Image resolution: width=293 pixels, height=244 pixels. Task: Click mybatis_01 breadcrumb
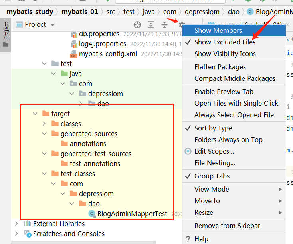(80, 12)
